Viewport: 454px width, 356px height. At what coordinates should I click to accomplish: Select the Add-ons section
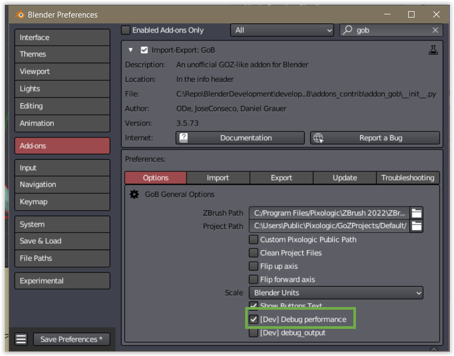[62, 146]
